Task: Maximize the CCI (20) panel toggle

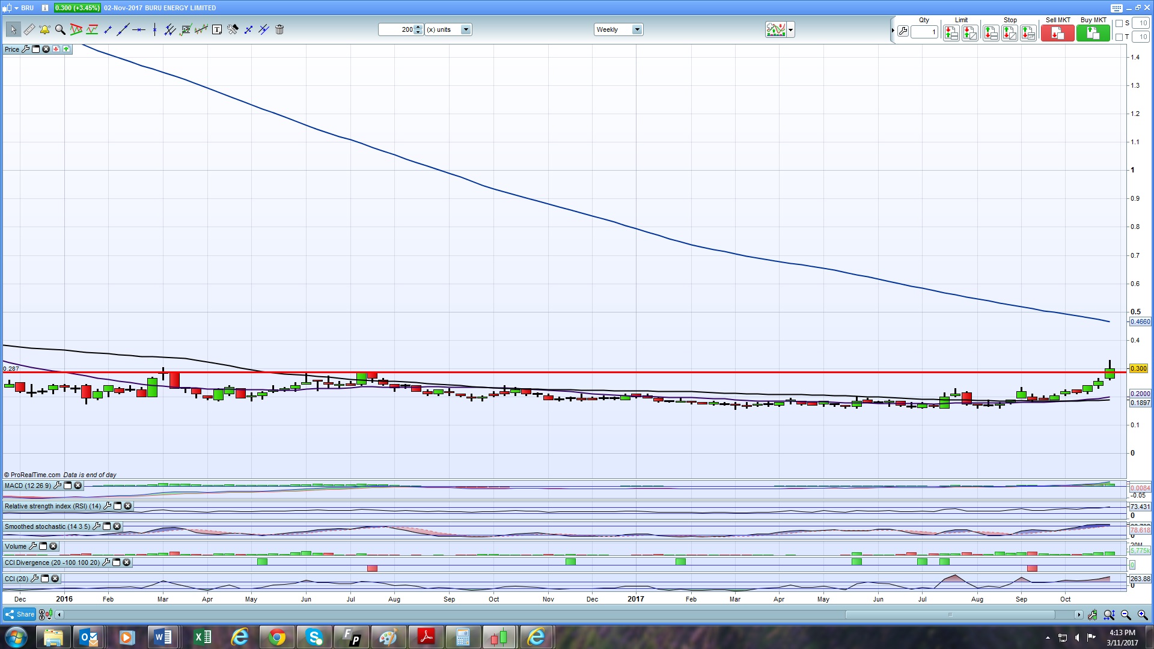Action: [x=45, y=579]
